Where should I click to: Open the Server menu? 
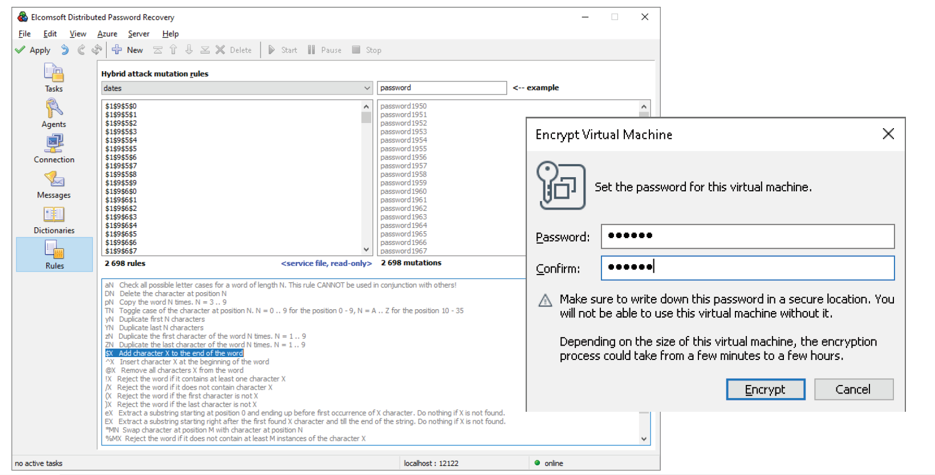point(139,34)
